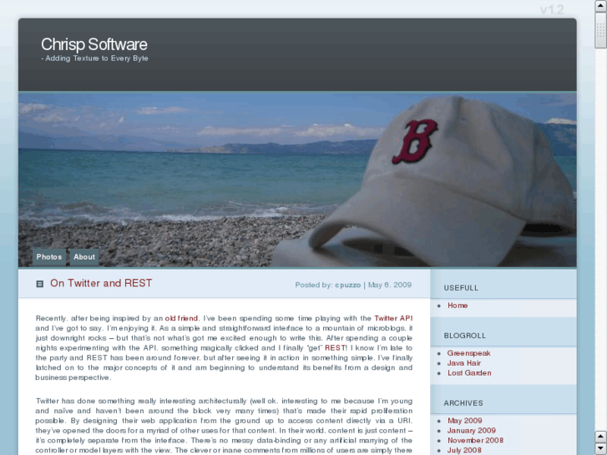Click the BLOGROLL sidebar heading
Image resolution: width=607 pixels, height=455 pixels.
coord(464,336)
